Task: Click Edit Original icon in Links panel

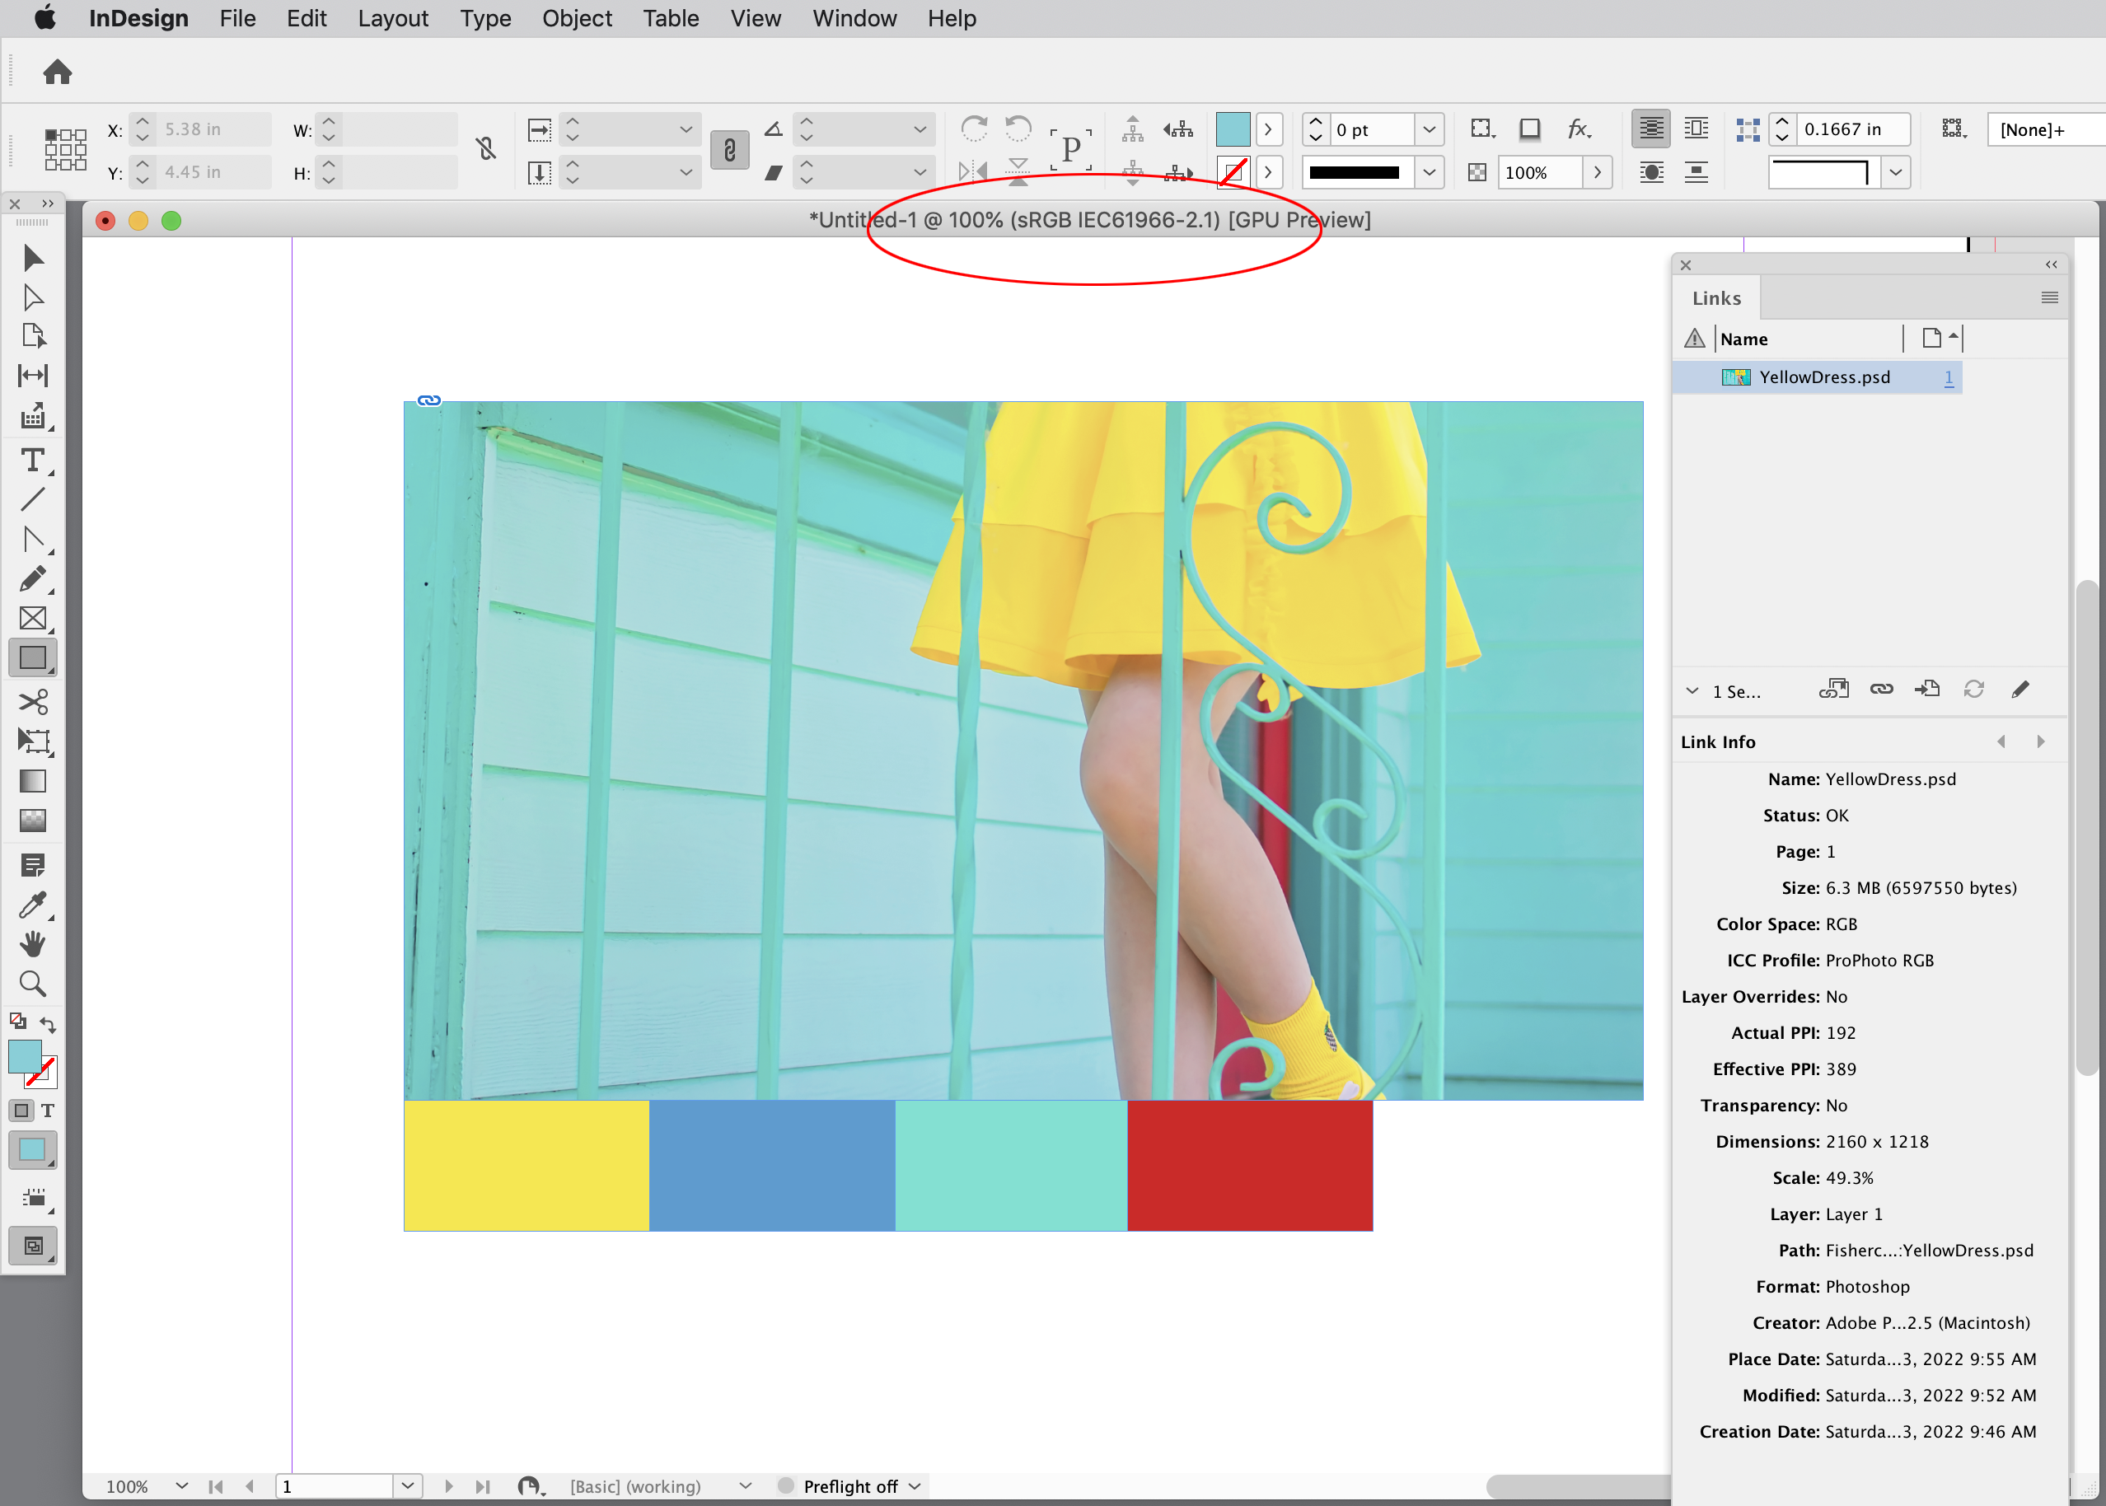Action: pos(2020,689)
